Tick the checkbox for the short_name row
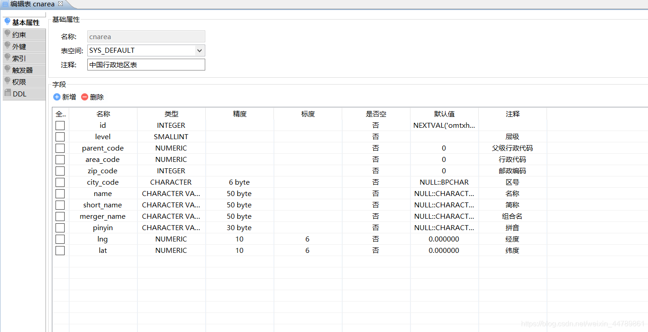This screenshot has width=648, height=332. (60, 205)
